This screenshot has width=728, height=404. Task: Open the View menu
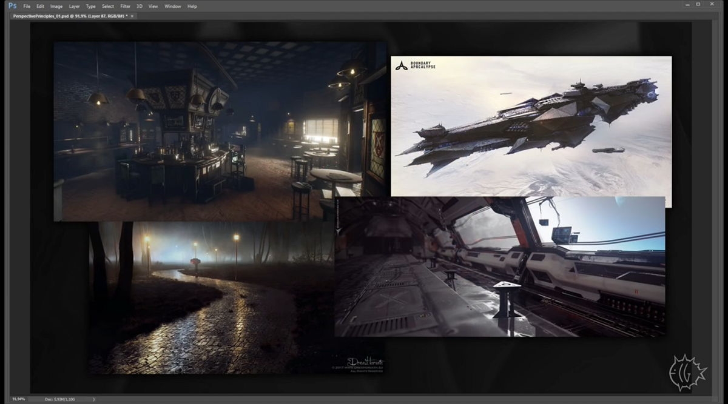[x=153, y=6]
